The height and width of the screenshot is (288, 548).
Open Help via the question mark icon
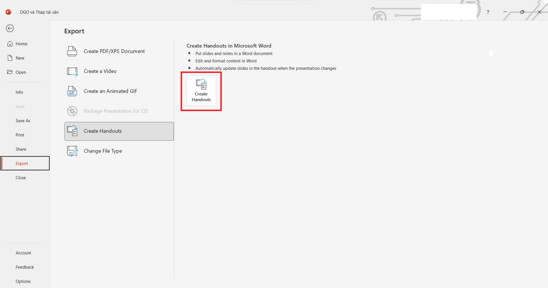[488, 12]
